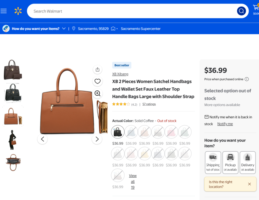Dismiss the "Is this the right location?" popup
The image size is (259, 200).
tap(249, 184)
